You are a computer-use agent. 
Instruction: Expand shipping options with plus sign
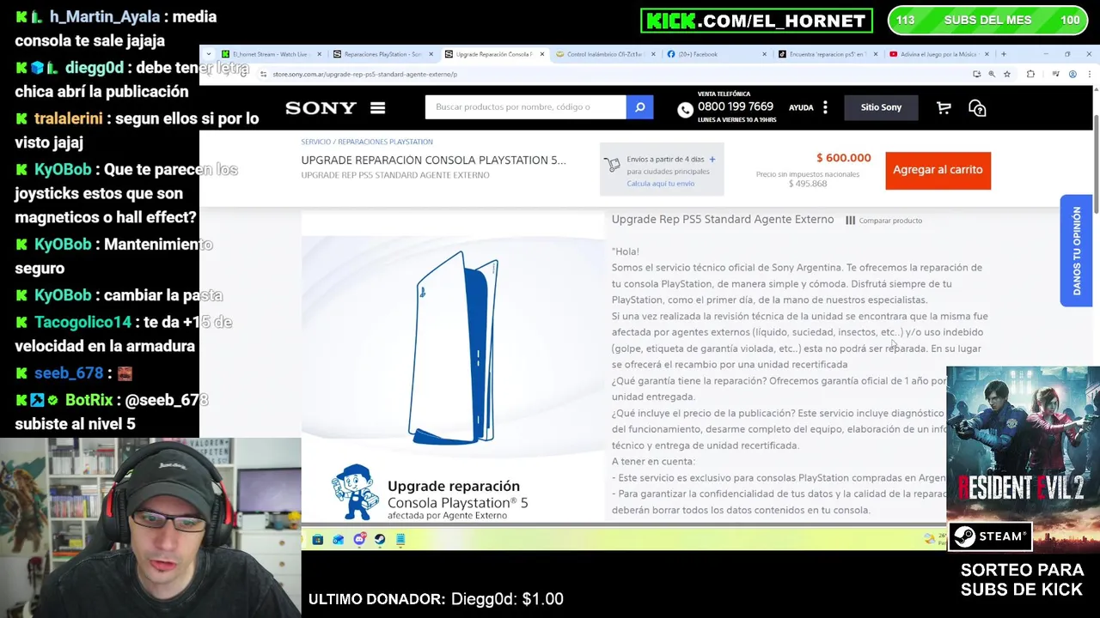click(712, 160)
